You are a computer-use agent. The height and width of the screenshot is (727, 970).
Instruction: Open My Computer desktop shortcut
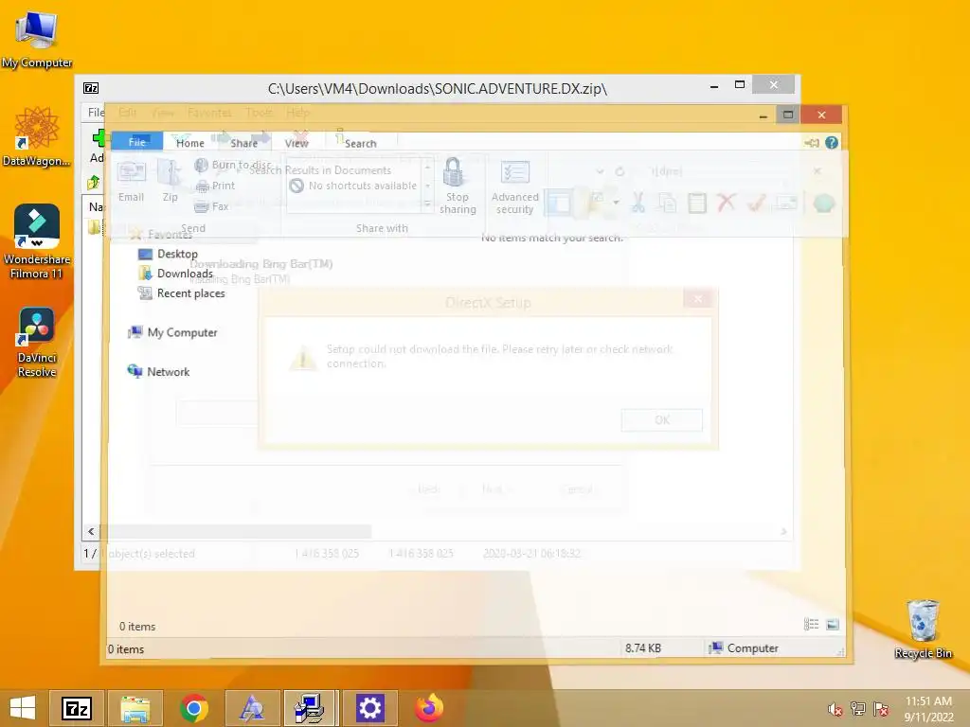[37, 38]
